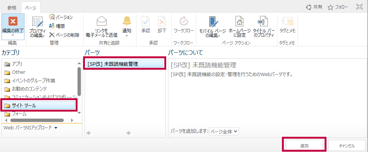Expand the ページ全体 zone dropdown

(x=224, y=131)
